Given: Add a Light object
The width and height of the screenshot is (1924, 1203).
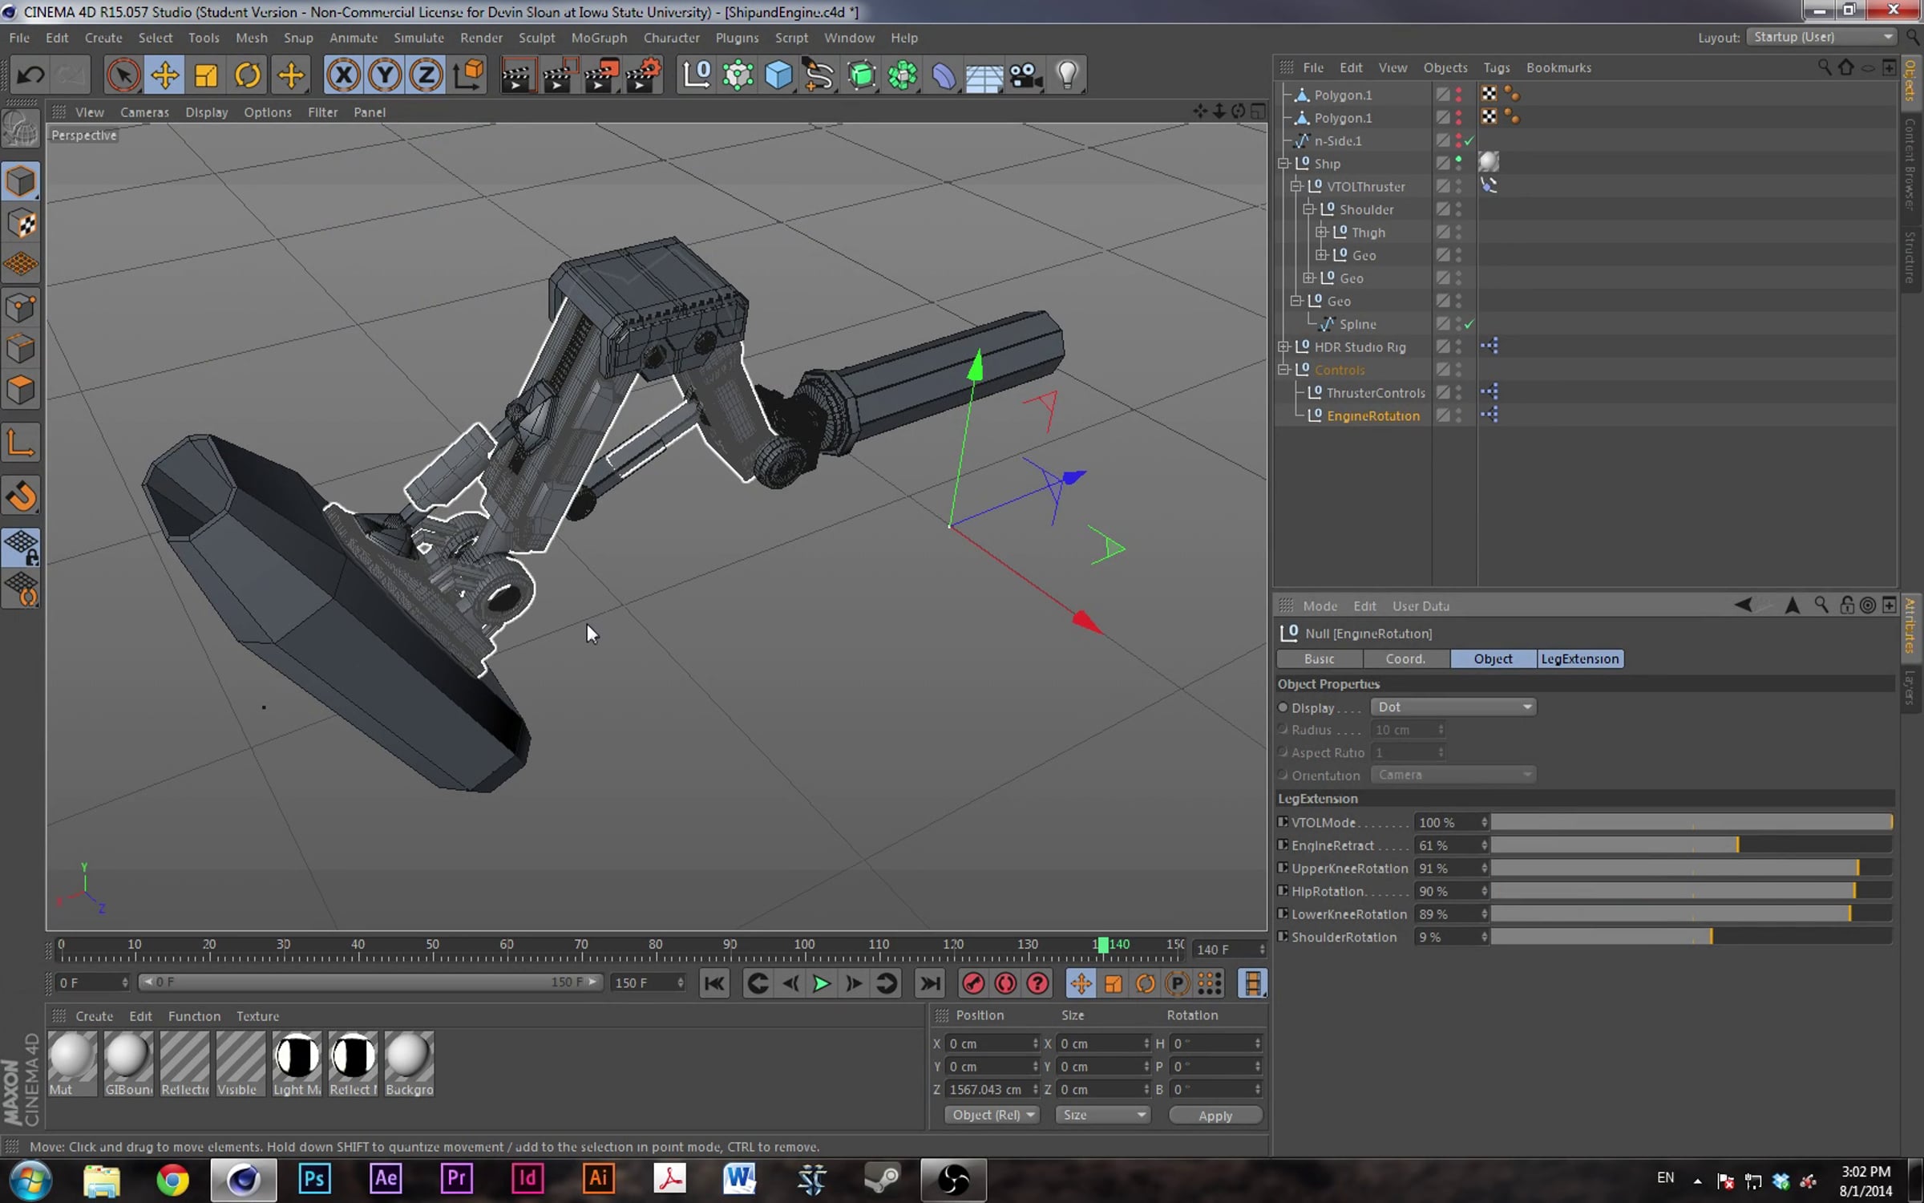Looking at the screenshot, I should pyautogui.click(x=1067, y=75).
